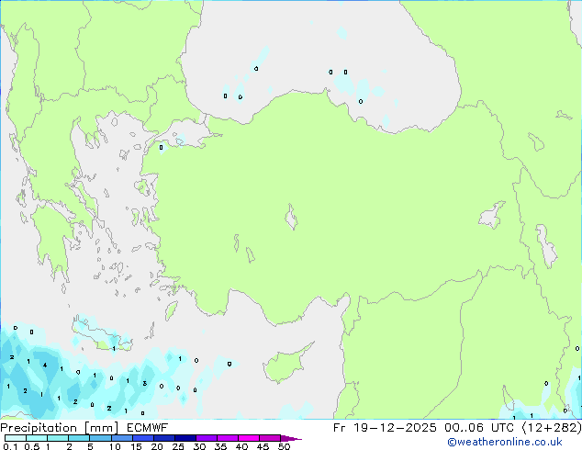Click the '(12+282)' forecast step text
582x450 pixels.
552,428
